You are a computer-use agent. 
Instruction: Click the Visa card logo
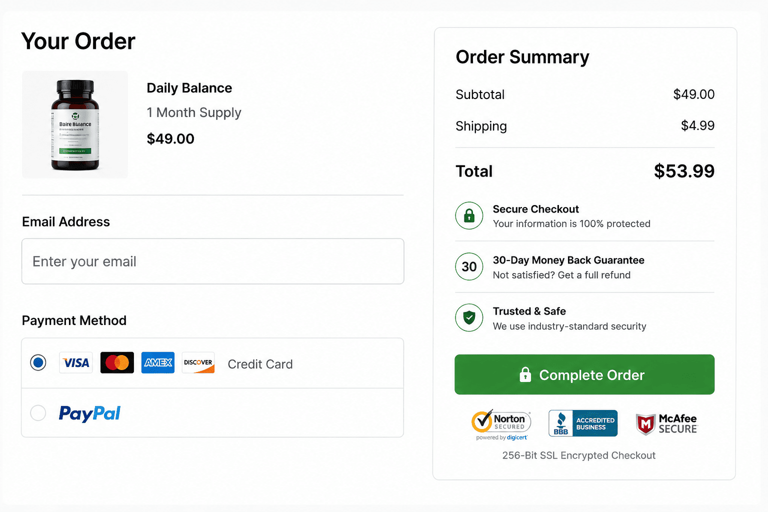[76, 362]
